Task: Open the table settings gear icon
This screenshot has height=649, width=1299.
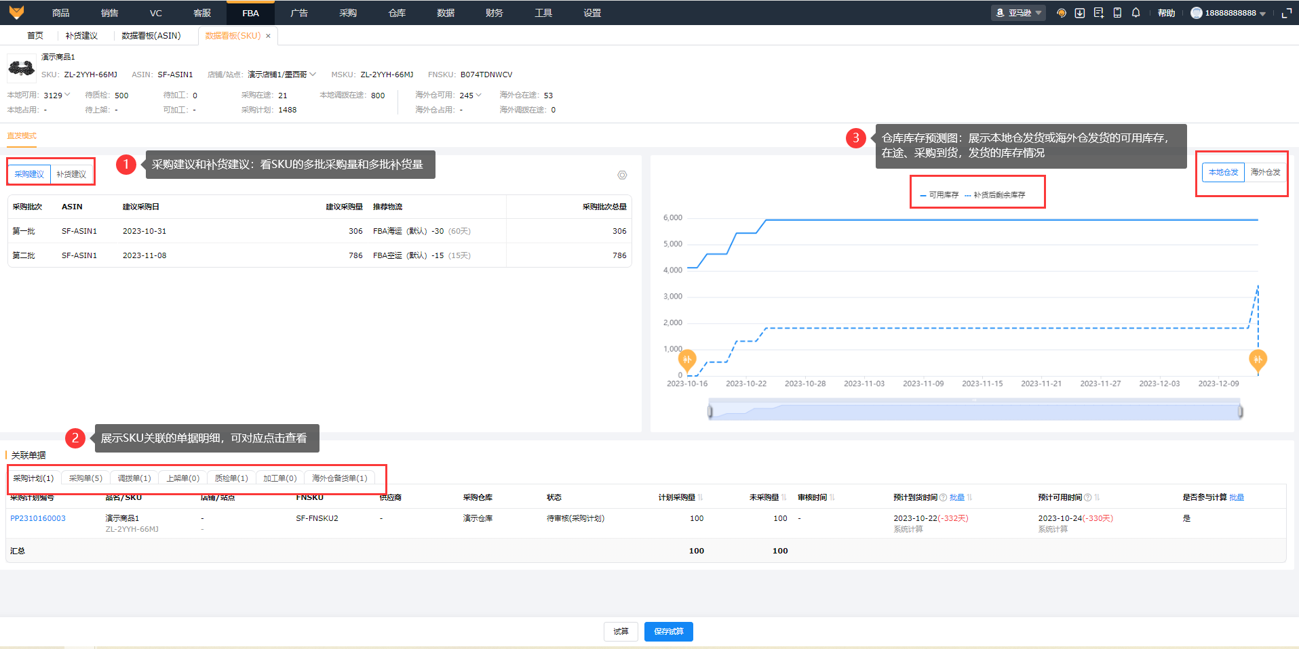Action: coord(622,175)
